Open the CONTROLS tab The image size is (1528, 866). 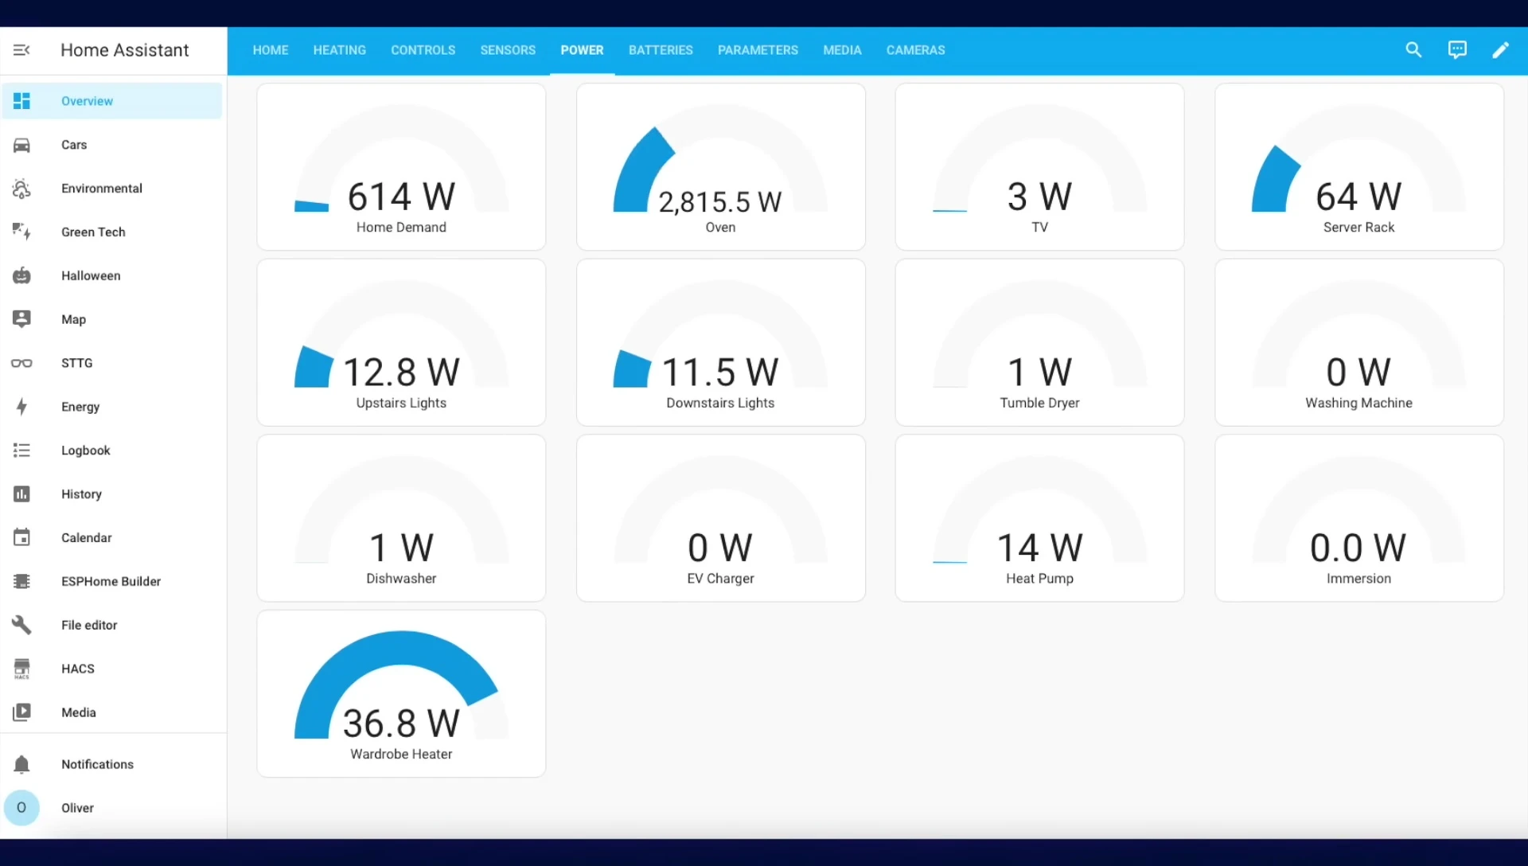tap(423, 50)
